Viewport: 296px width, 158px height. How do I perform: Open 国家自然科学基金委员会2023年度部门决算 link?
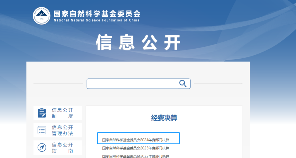coord(136,148)
